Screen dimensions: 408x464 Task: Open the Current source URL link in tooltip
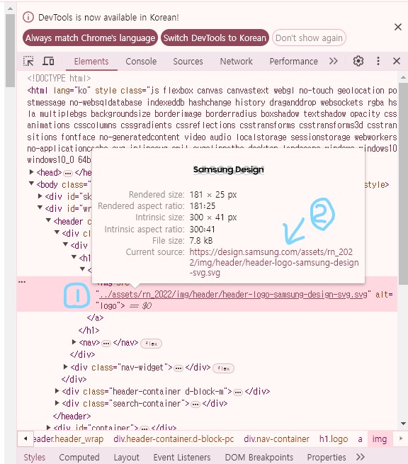coord(274,262)
